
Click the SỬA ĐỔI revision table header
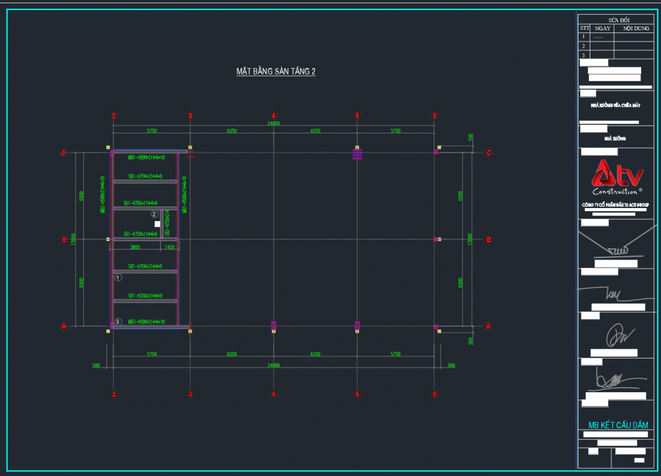[x=618, y=20]
